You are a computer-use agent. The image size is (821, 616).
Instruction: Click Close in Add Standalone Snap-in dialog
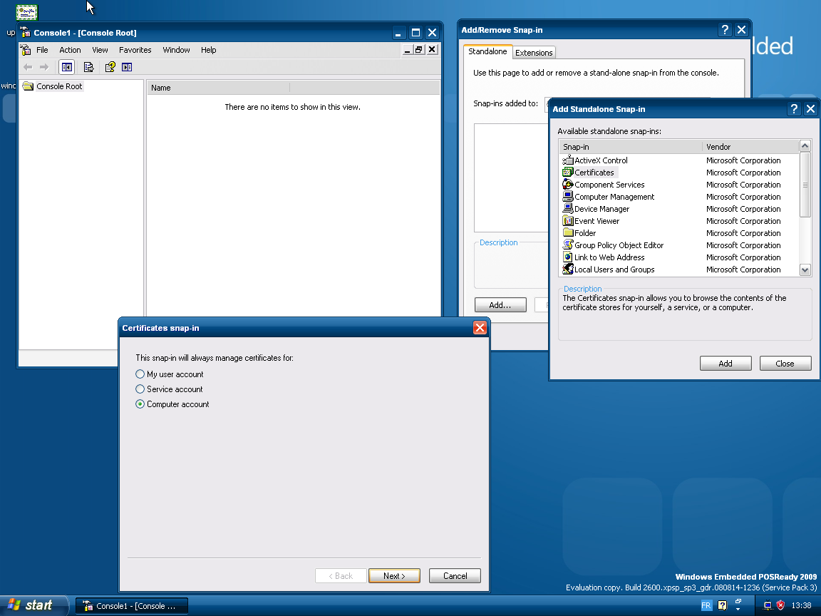pyautogui.click(x=785, y=363)
